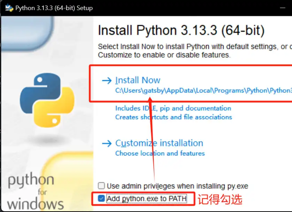The image size is (292, 212).
Task: Click 'Creates shortcuts and file associations' text
Action: coord(173,117)
